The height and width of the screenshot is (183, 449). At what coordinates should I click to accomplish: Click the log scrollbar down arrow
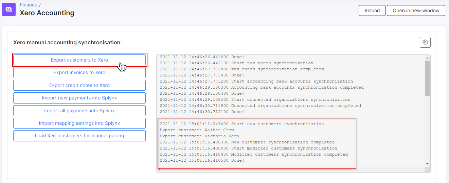[427, 164]
